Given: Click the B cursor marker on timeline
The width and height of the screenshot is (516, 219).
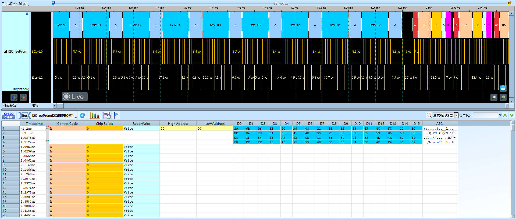Looking at the screenshot, I should click(x=509, y=3).
